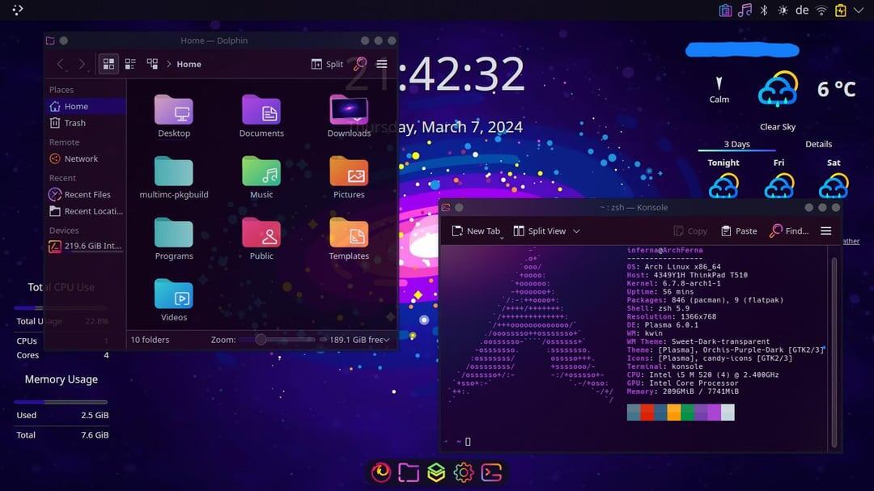This screenshot has height=491, width=874.
Task: Launch Firefox from the dock
Action: 381,472
